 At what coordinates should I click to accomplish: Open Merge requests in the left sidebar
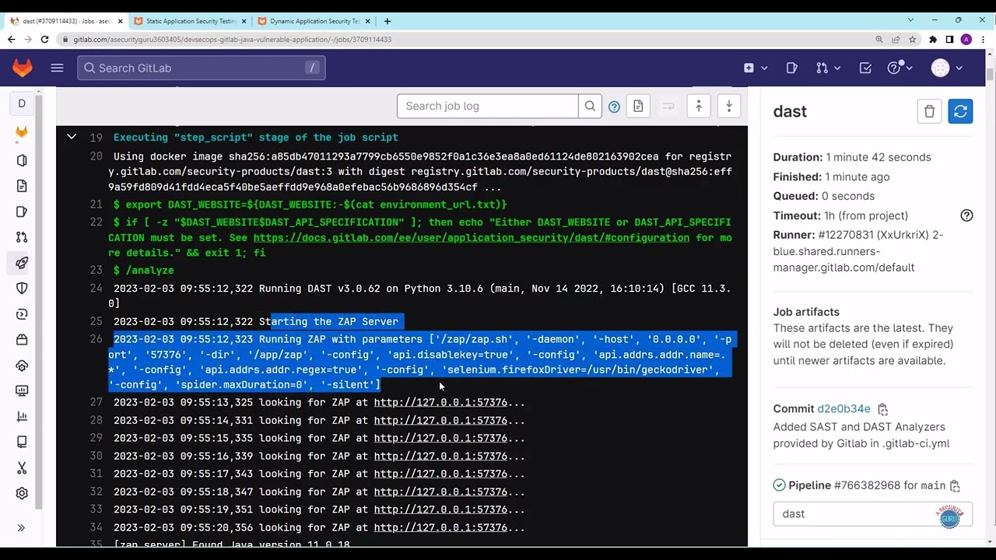pos(22,237)
